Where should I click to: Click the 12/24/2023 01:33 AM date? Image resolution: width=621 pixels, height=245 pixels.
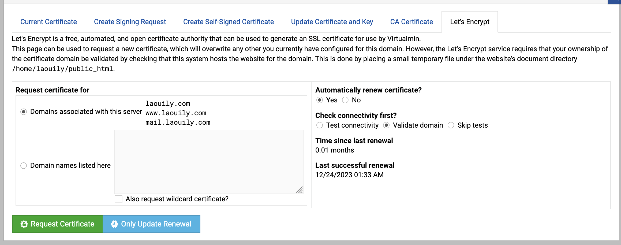pyautogui.click(x=349, y=175)
